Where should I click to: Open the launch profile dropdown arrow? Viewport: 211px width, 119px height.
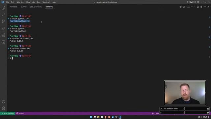pos(194,7)
